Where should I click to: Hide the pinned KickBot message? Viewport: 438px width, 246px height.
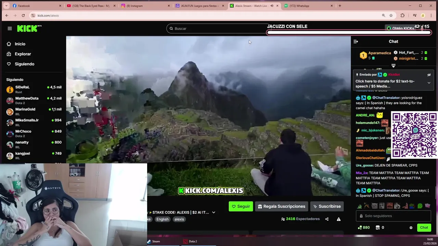(429, 75)
